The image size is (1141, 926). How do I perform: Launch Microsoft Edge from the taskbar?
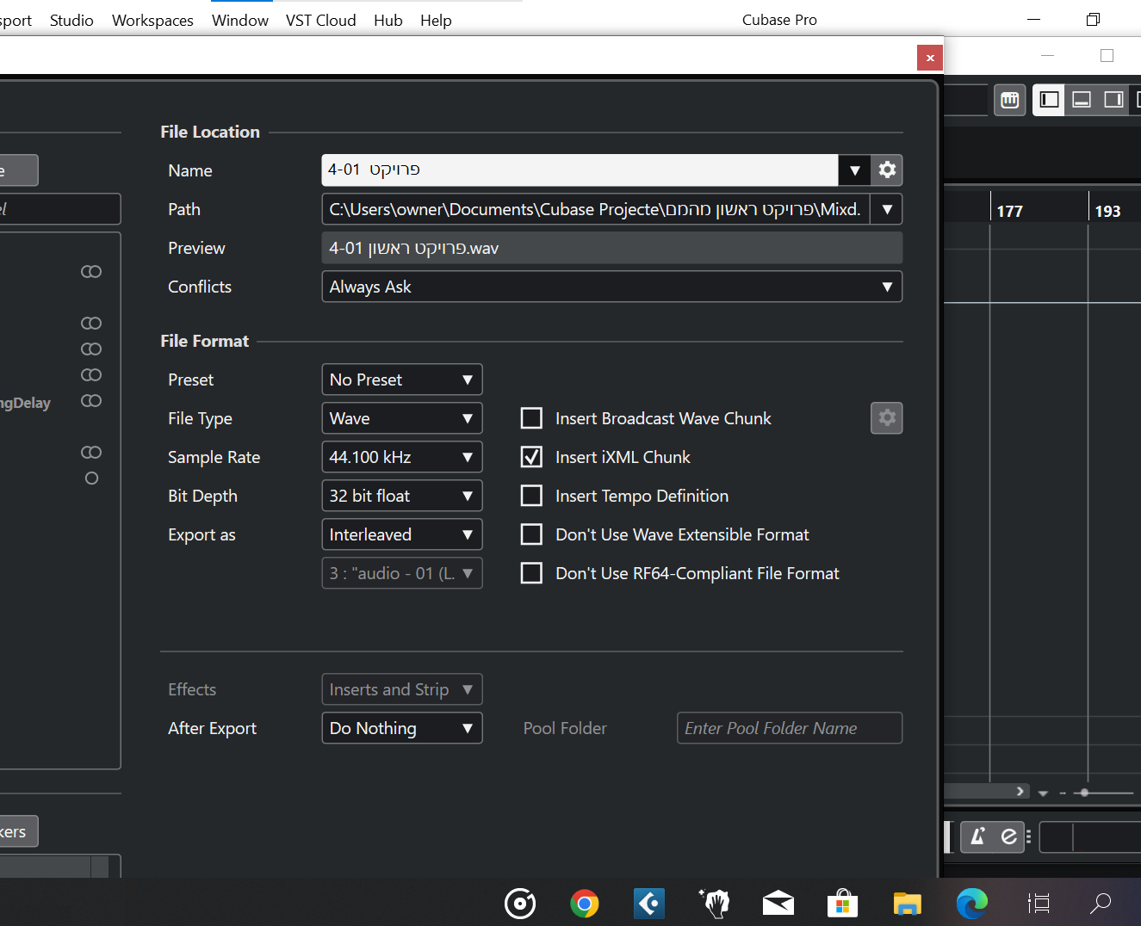point(972,904)
